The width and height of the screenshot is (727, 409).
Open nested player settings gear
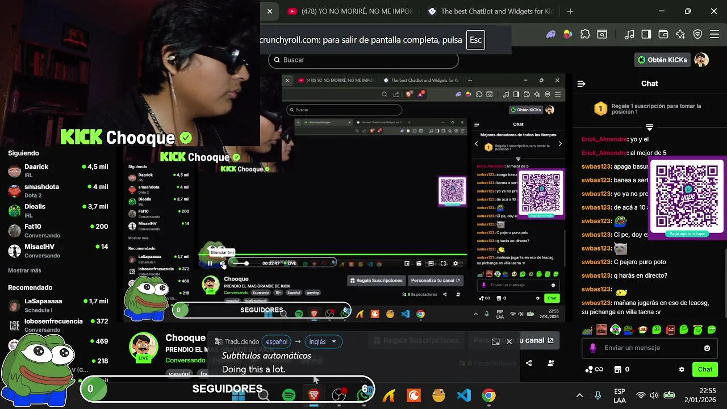click(x=455, y=264)
